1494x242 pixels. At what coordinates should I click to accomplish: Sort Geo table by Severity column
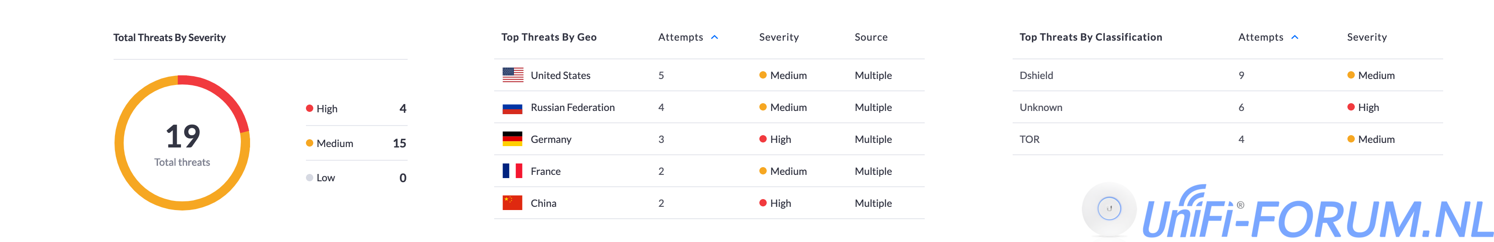point(779,37)
